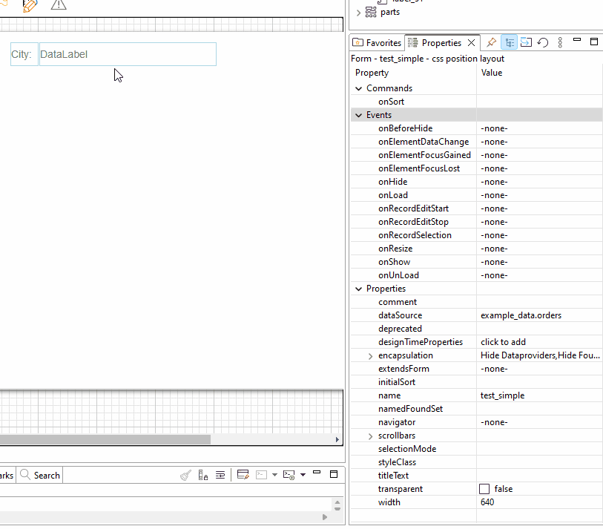Viewport: 603px width, 529px height.
Task: Click the warning triangle icon in editor toolbar
Action: 59,4
